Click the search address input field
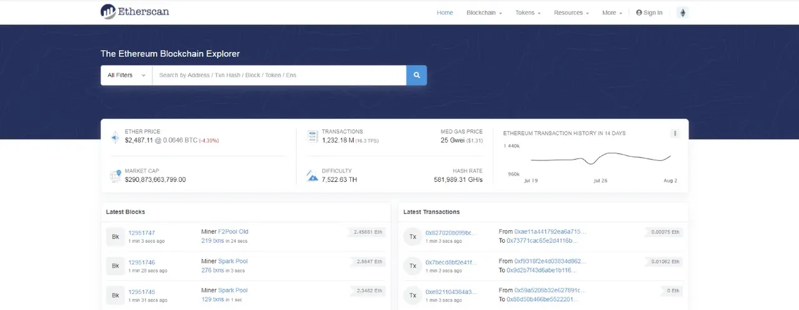The width and height of the screenshot is (799, 310). (279, 75)
